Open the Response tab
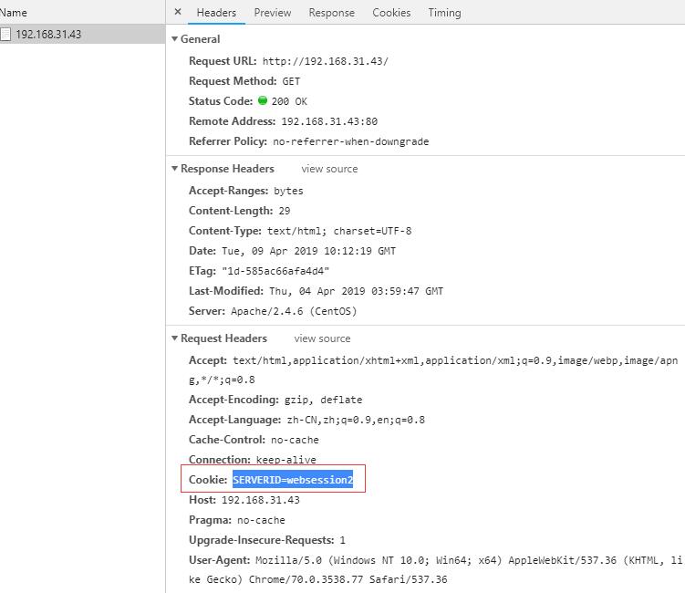The image size is (685, 593). click(x=332, y=13)
